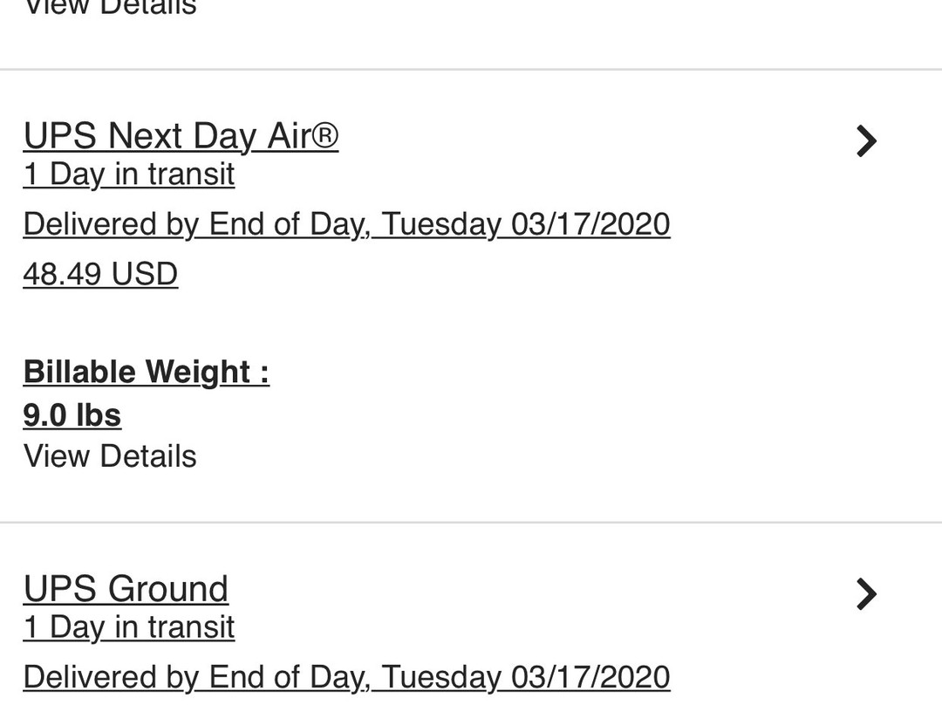Screen dimensions: 942x705
Task: Click the 48.49 USD price
Action: point(100,274)
